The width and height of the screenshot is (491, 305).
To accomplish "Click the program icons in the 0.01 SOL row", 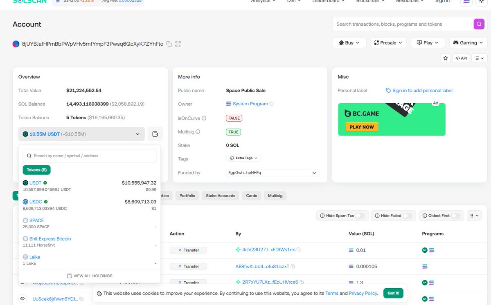I will pos(428,250).
